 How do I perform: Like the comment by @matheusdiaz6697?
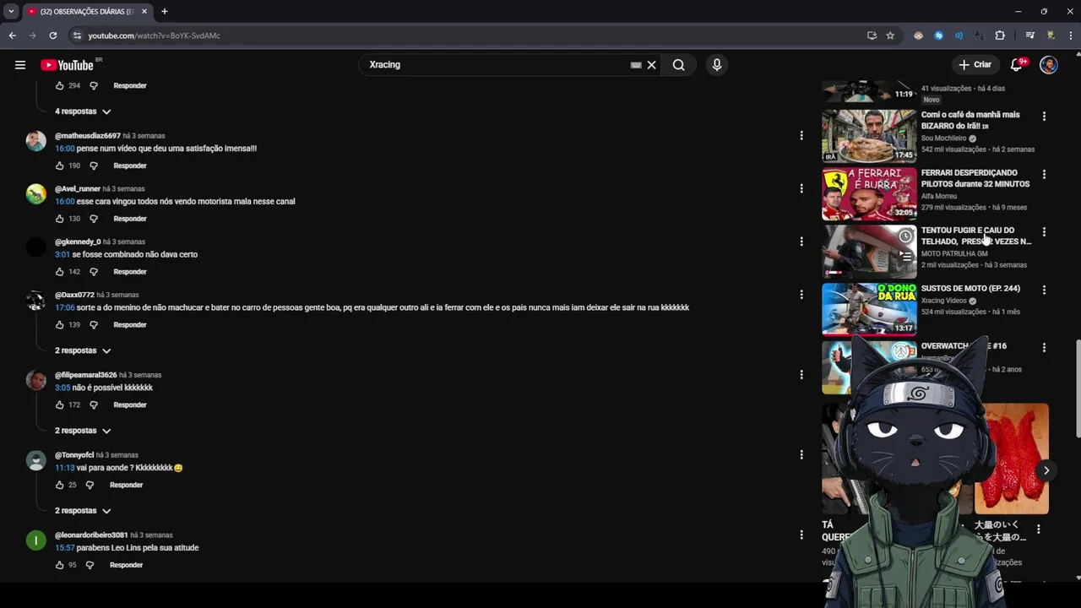coord(59,166)
